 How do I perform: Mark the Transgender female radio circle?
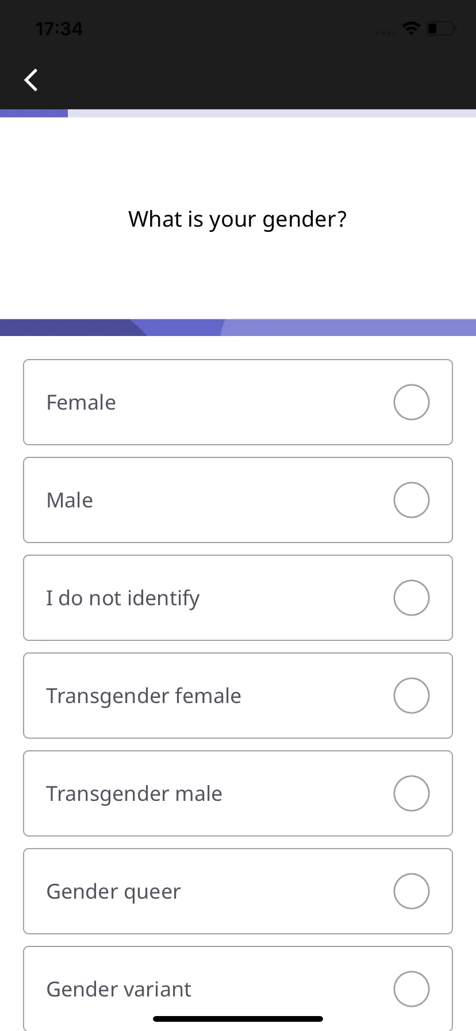tap(412, 696)
